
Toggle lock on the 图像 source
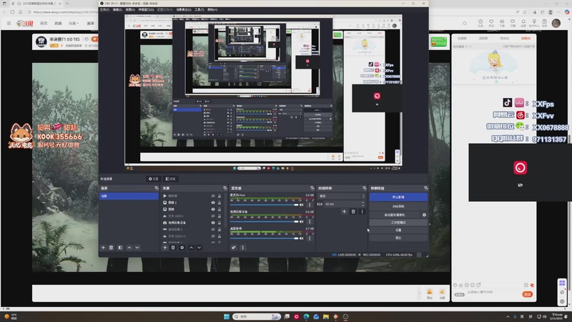click(220, 209)
